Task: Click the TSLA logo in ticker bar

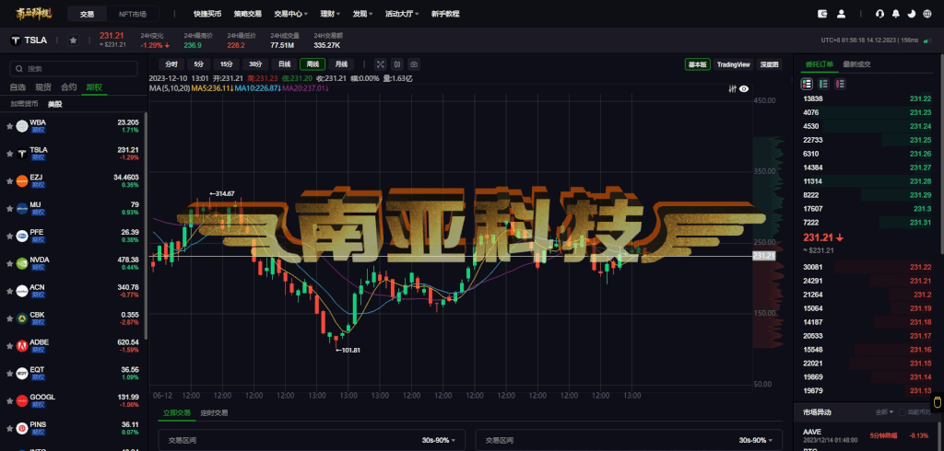Action: point(16,40)
